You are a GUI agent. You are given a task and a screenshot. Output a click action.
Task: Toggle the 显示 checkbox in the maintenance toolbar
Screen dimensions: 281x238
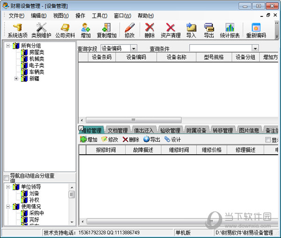[268, 140]
